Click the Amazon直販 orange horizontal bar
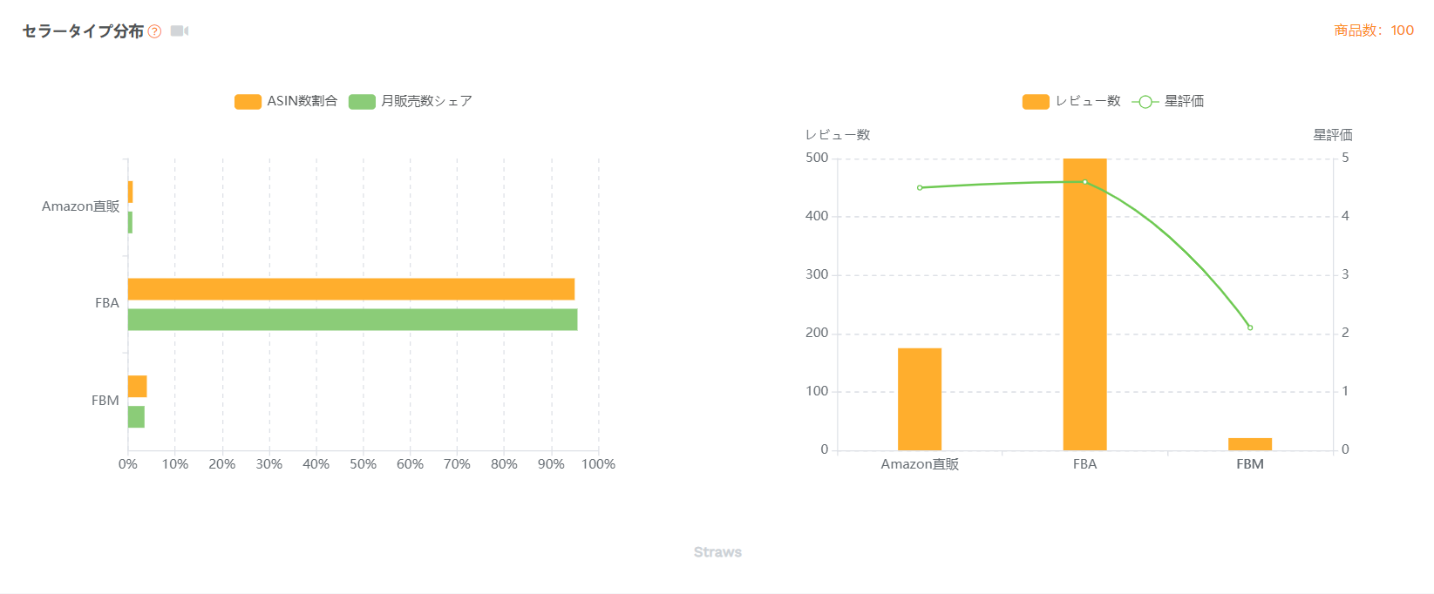Viewport: 1434px width, 594px height. [130, 192]
